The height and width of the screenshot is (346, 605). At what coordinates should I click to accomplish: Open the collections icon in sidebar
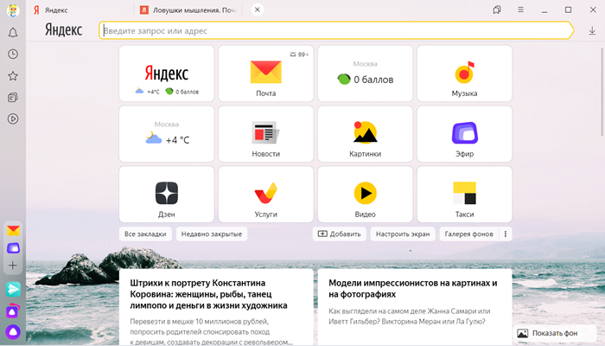coord(13,97)
